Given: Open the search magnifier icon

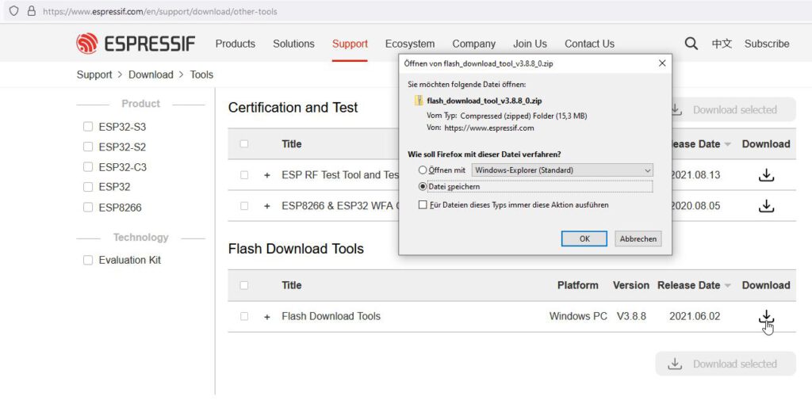Looking at the screenshot, I should coord(691,44).
